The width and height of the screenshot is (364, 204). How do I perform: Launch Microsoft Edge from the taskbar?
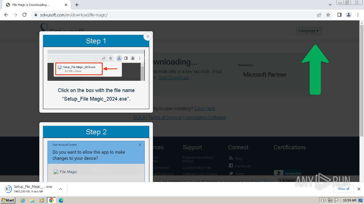point(61,200)
